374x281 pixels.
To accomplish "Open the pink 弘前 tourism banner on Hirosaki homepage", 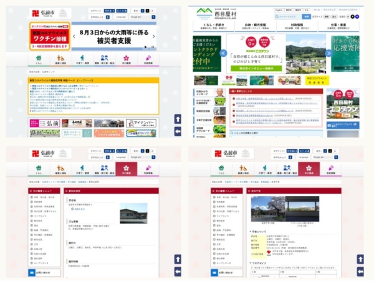I will [45, 123].
